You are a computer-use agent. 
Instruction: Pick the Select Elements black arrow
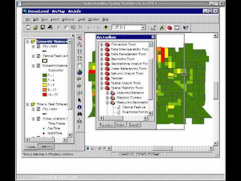tap(79, 100)
